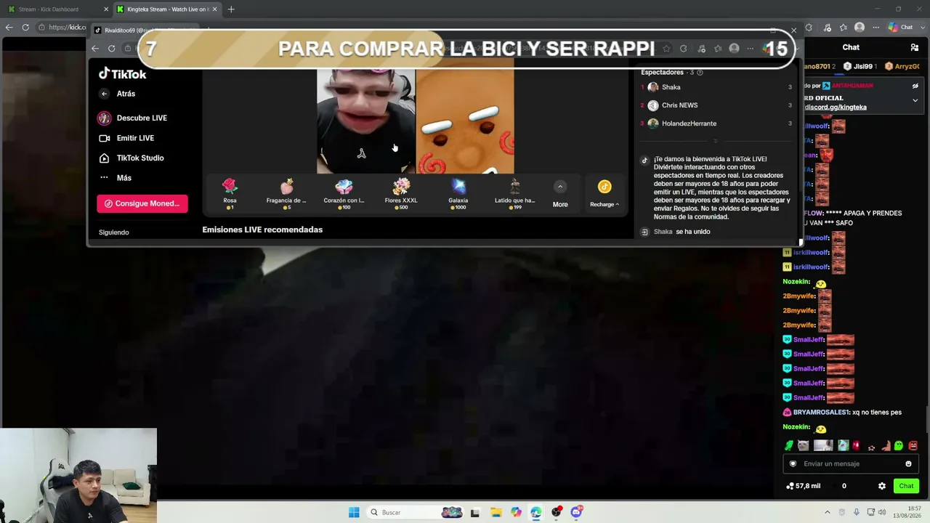Viewport: 930px width, 523px height.
Task: Open Microsoft Edge from taskbar
Action: (x=536, y=512)
